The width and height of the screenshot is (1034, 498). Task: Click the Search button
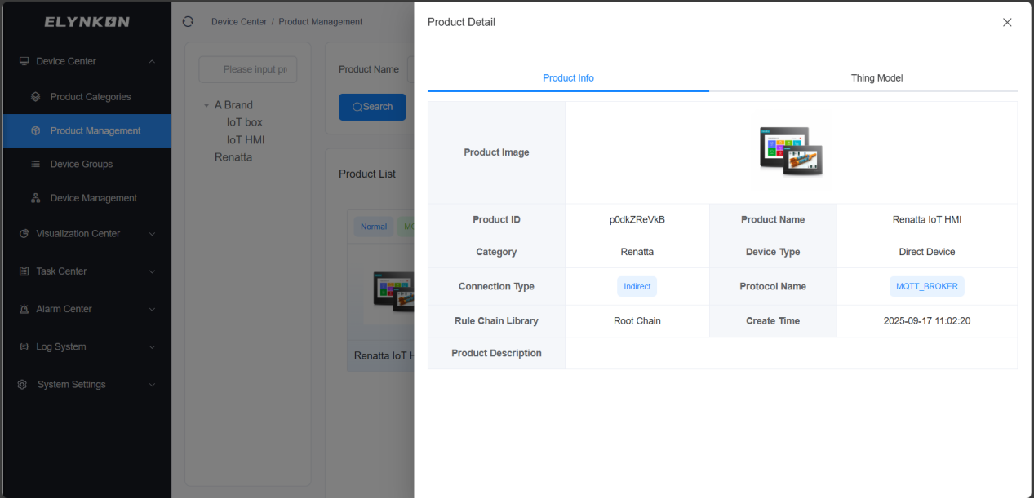pos(372,107)
